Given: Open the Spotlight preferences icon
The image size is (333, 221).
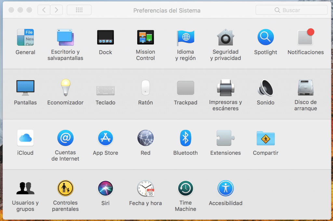Looking at the screenshot, I should [265, 37].
